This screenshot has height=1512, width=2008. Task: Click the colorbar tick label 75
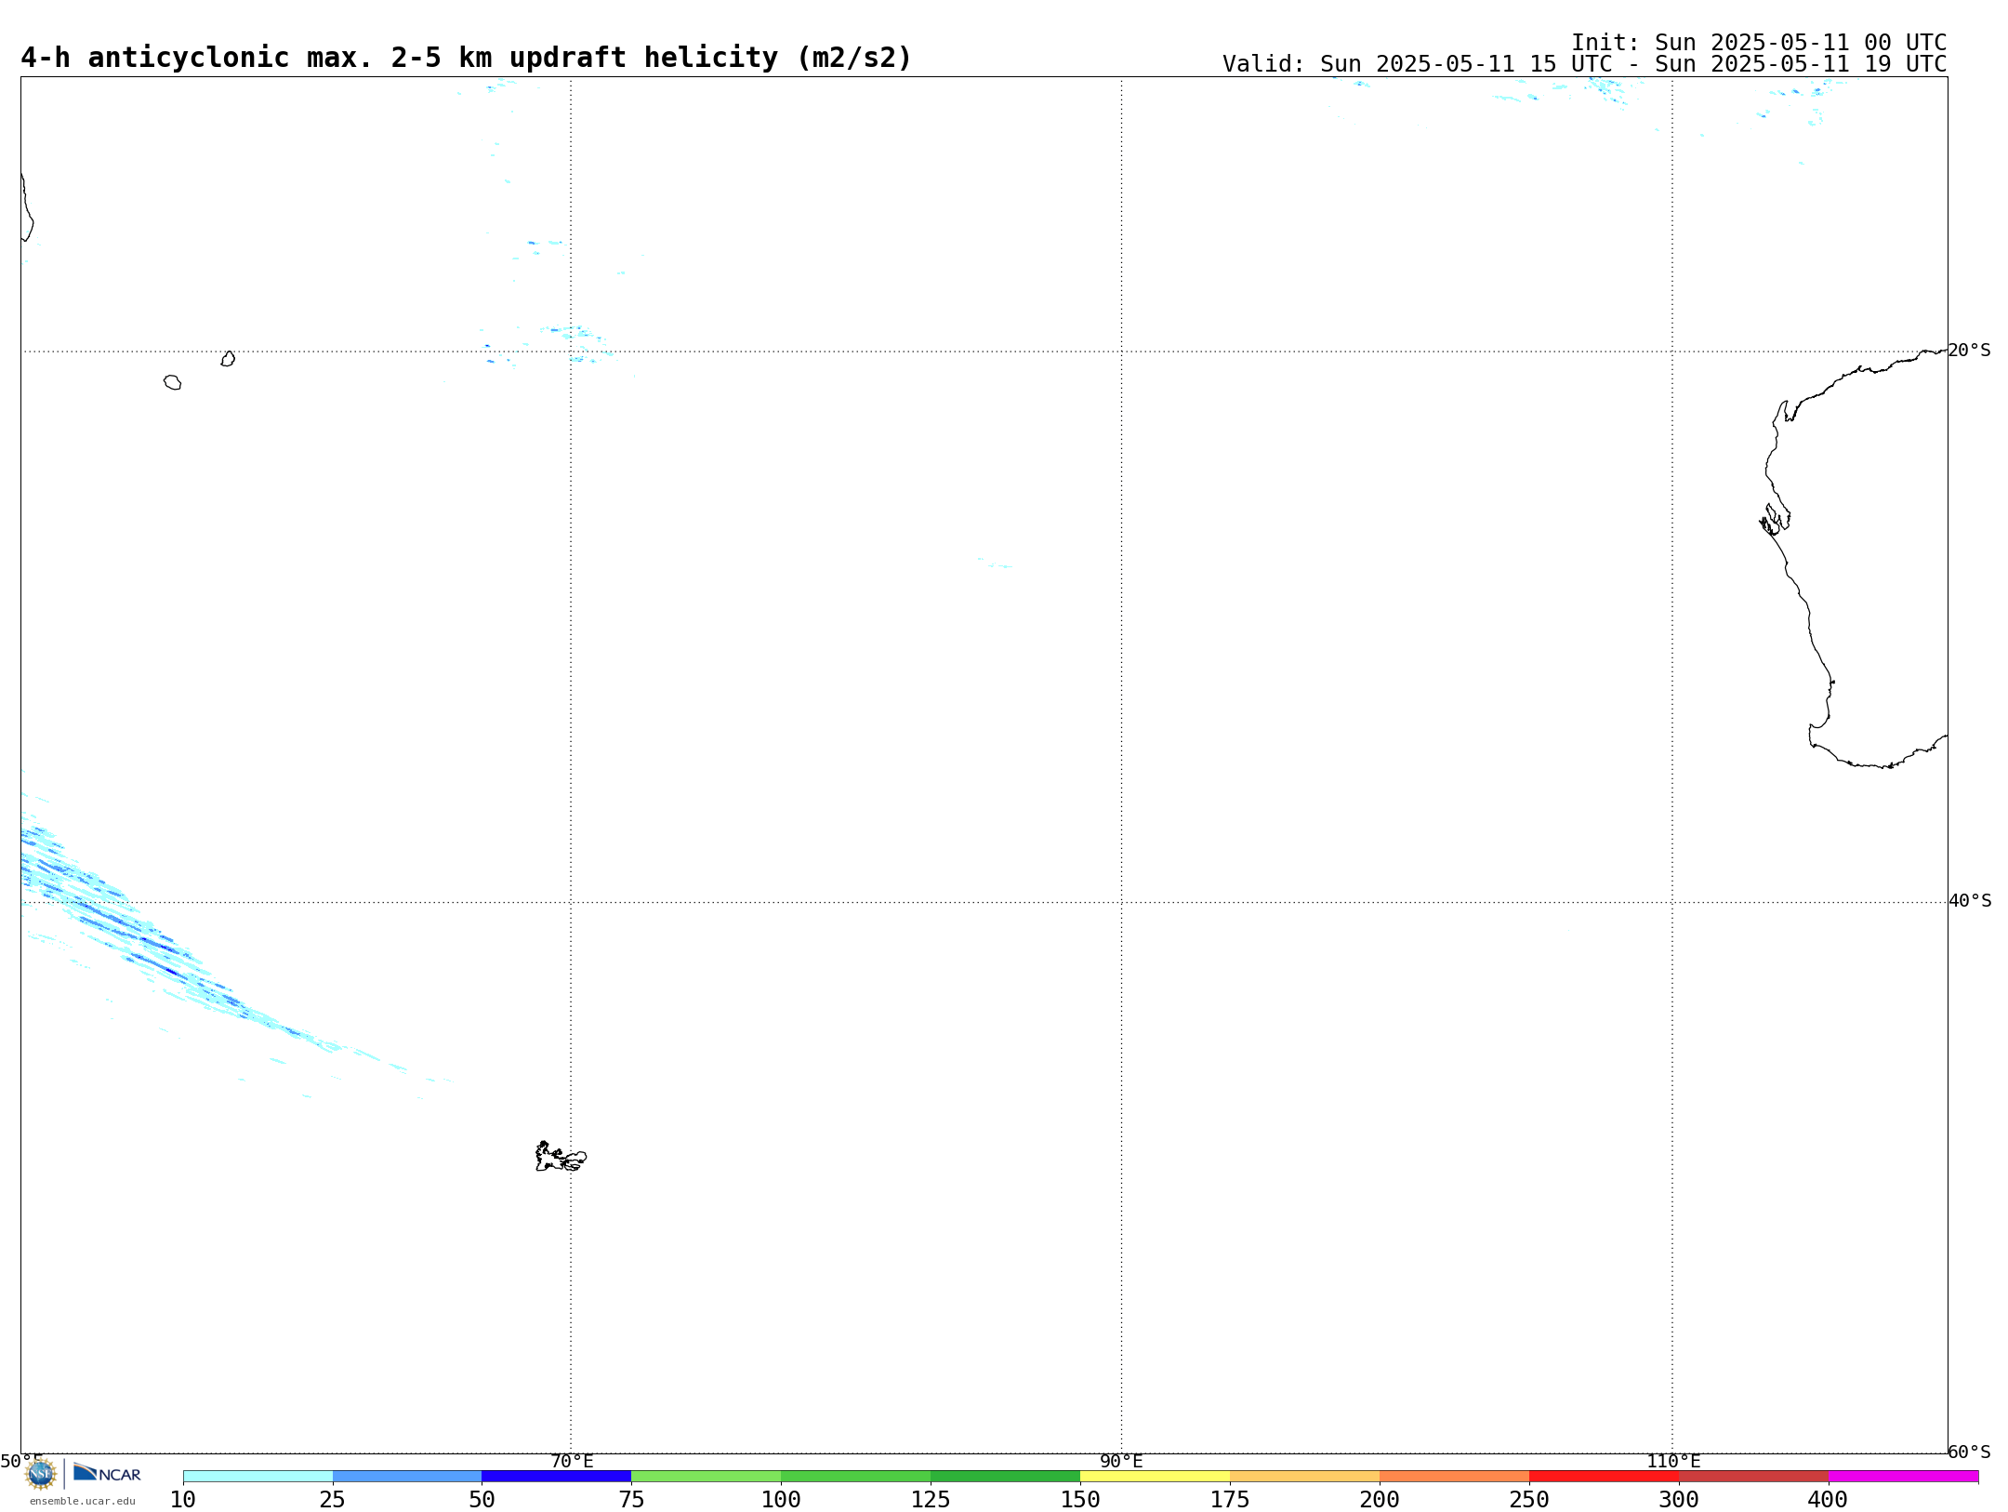pos(631,1500)
